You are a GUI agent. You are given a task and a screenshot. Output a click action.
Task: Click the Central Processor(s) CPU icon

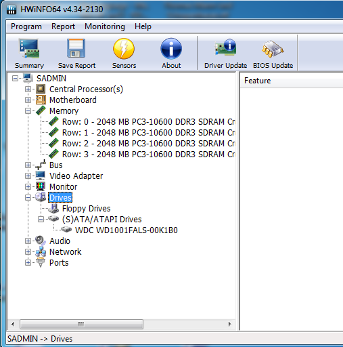click(x=41, y=89)
